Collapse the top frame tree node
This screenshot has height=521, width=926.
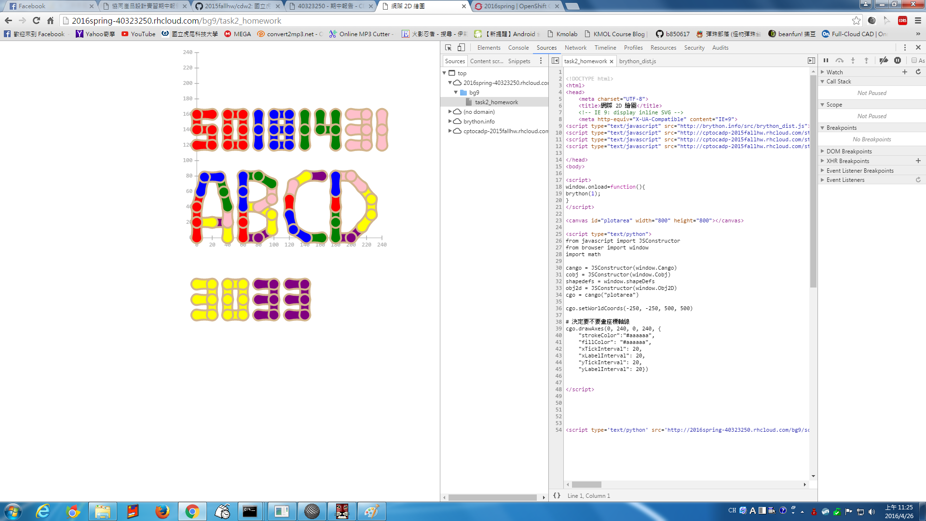coord(444,73)
